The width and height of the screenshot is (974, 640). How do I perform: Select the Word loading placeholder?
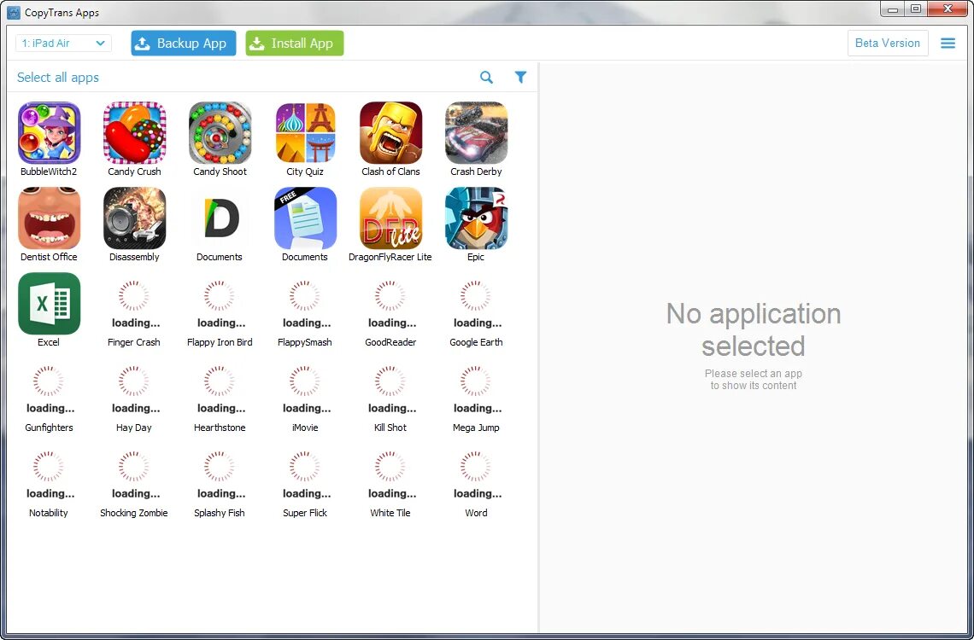coord(477,474)
